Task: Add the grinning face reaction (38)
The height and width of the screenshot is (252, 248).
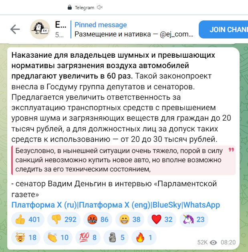Action: tap(130, 220)
